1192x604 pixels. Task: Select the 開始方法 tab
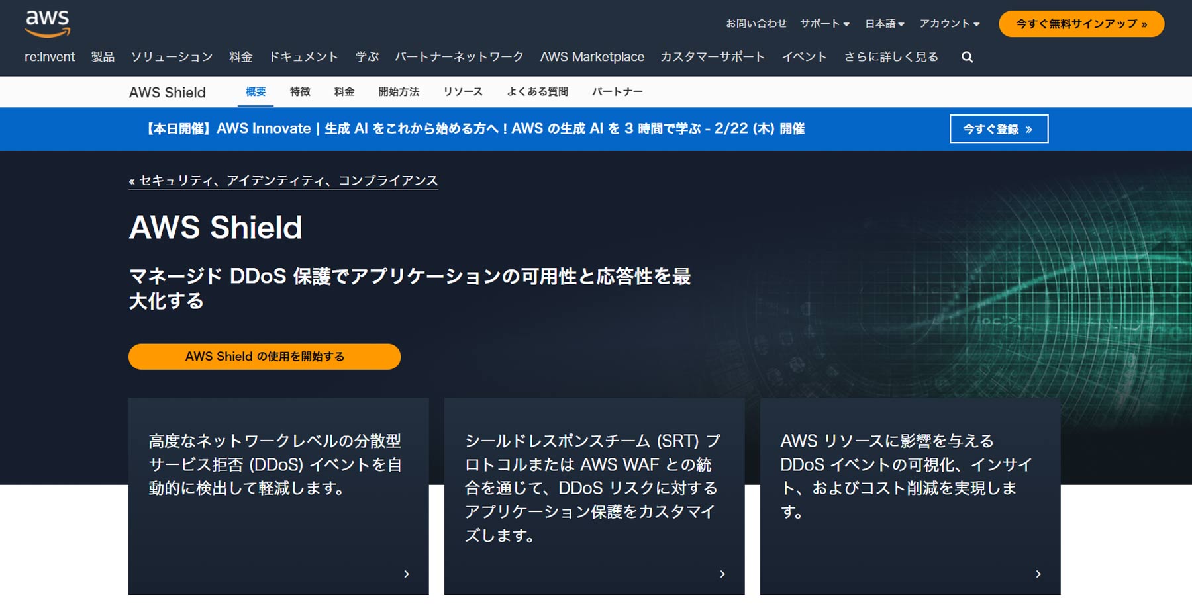pos(398,91)
